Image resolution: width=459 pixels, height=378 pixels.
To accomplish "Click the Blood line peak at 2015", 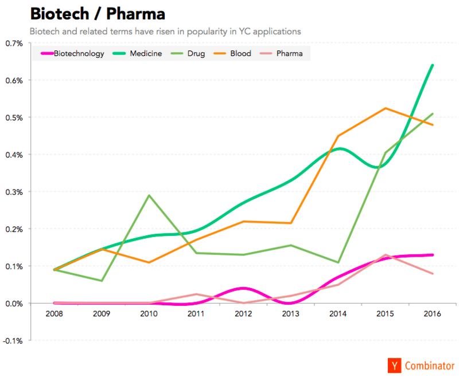I will (385, 108).
